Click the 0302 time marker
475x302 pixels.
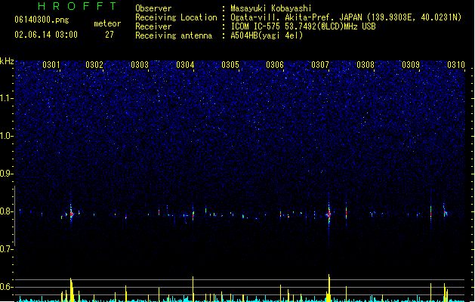94,65
